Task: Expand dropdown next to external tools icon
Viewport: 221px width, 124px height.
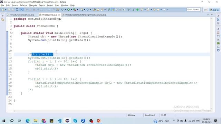Action: coord(77,10)
